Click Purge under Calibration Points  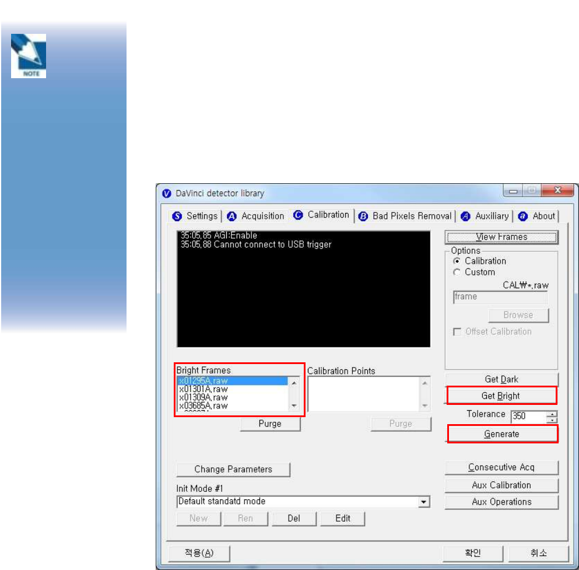401,424
